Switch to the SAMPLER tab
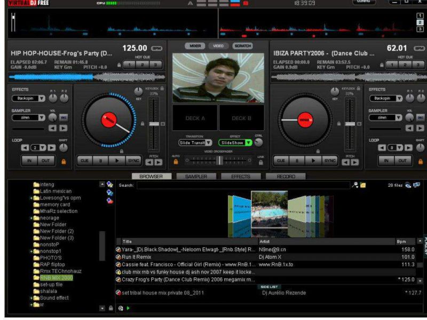This screenshot has height=320, width=427. 196,177
